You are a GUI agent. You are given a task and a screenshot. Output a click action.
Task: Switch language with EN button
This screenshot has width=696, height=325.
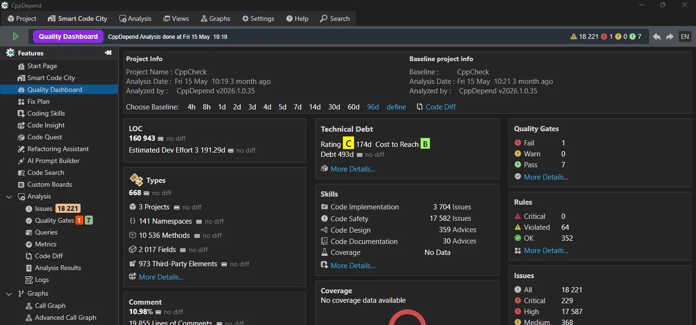[685, 36]
